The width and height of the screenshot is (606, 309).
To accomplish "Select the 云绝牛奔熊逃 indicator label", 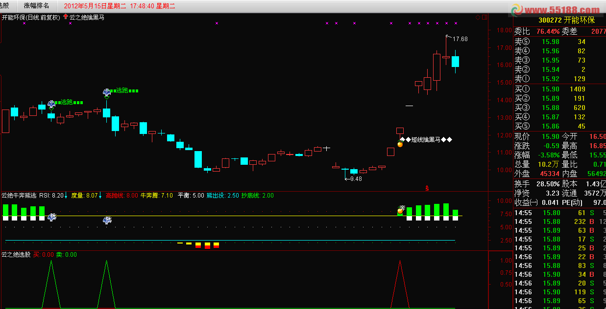I will coord(19,196).
